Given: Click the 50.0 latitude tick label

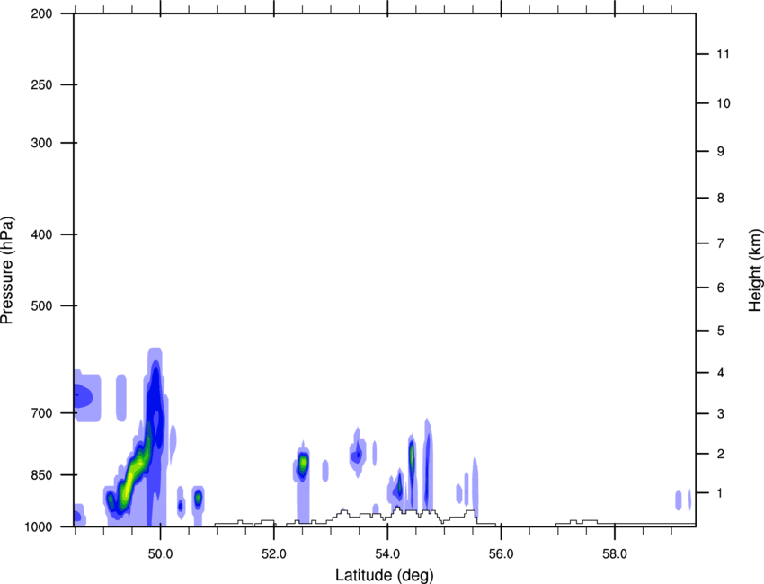Looking at the screenshot, I should pos(160,554).
